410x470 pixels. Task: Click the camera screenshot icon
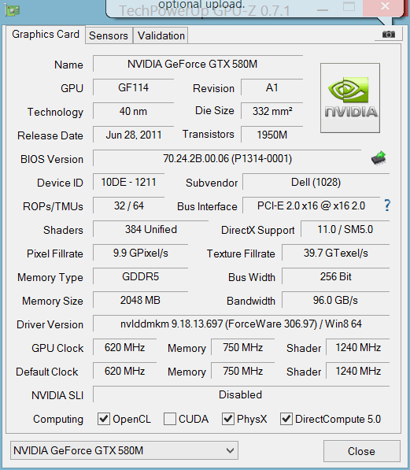389,35
